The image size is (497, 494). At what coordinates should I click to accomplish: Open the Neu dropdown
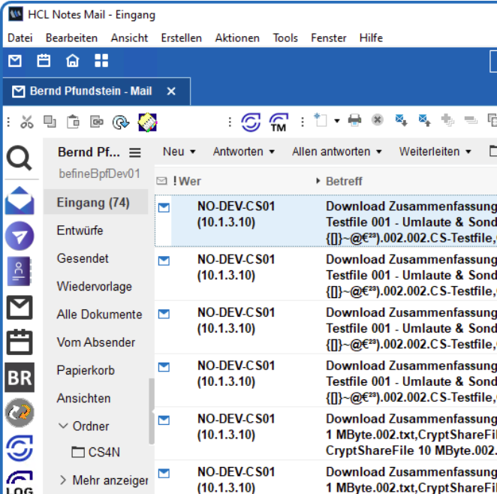click(x=179, y=152)
